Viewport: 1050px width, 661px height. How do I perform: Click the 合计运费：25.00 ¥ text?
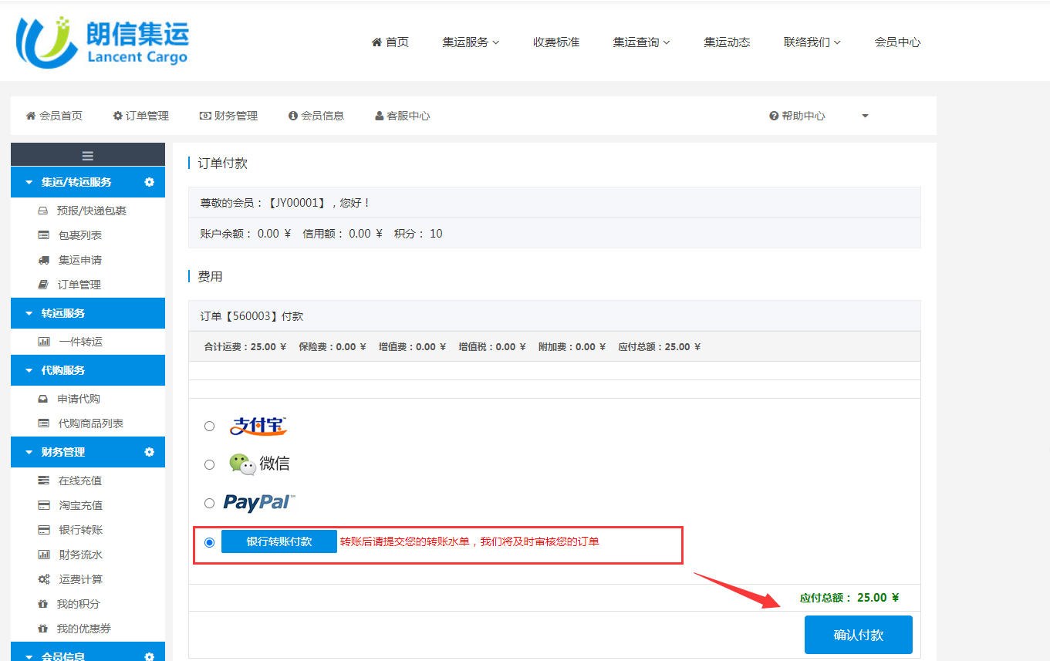tap(245, 347)
